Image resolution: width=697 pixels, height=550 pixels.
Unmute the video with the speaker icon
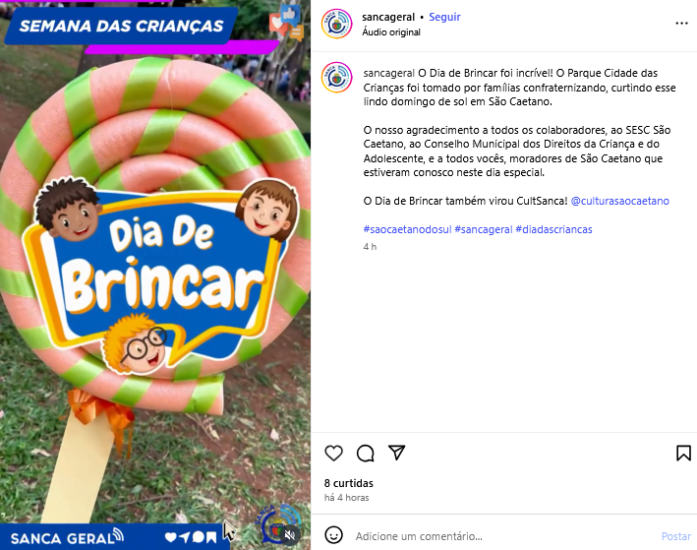coord(290,534)
